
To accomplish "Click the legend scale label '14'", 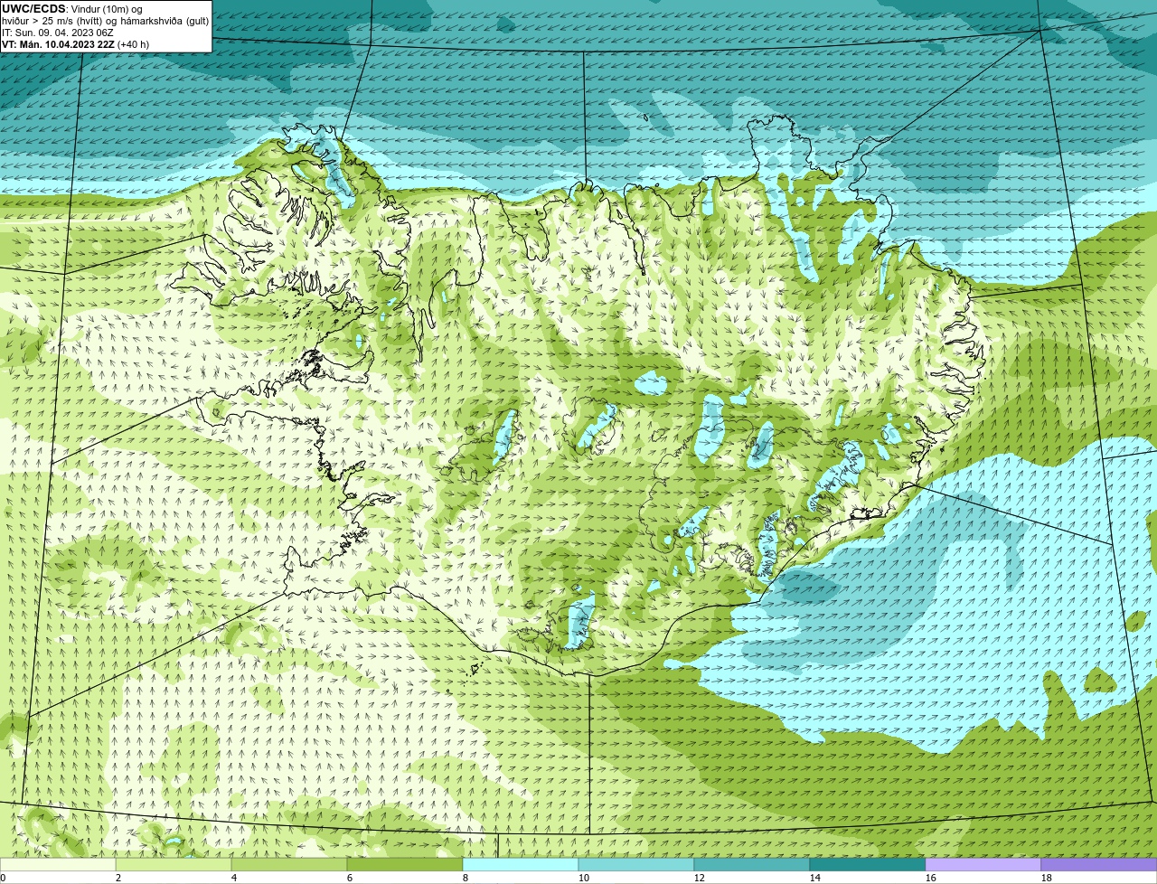I will [815, 878].
